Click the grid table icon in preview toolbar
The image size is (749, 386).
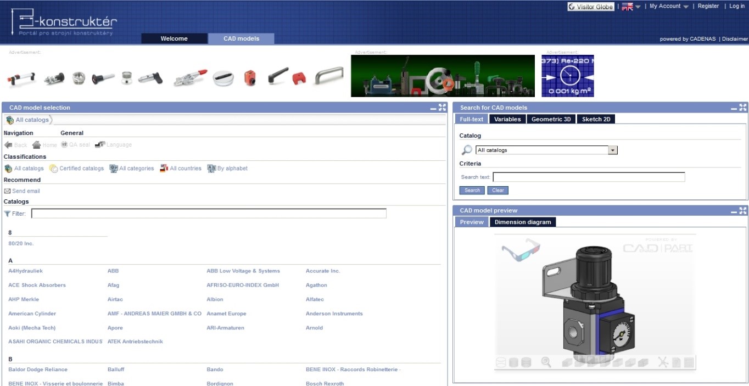pyautogui.click(x=689, y=362)
